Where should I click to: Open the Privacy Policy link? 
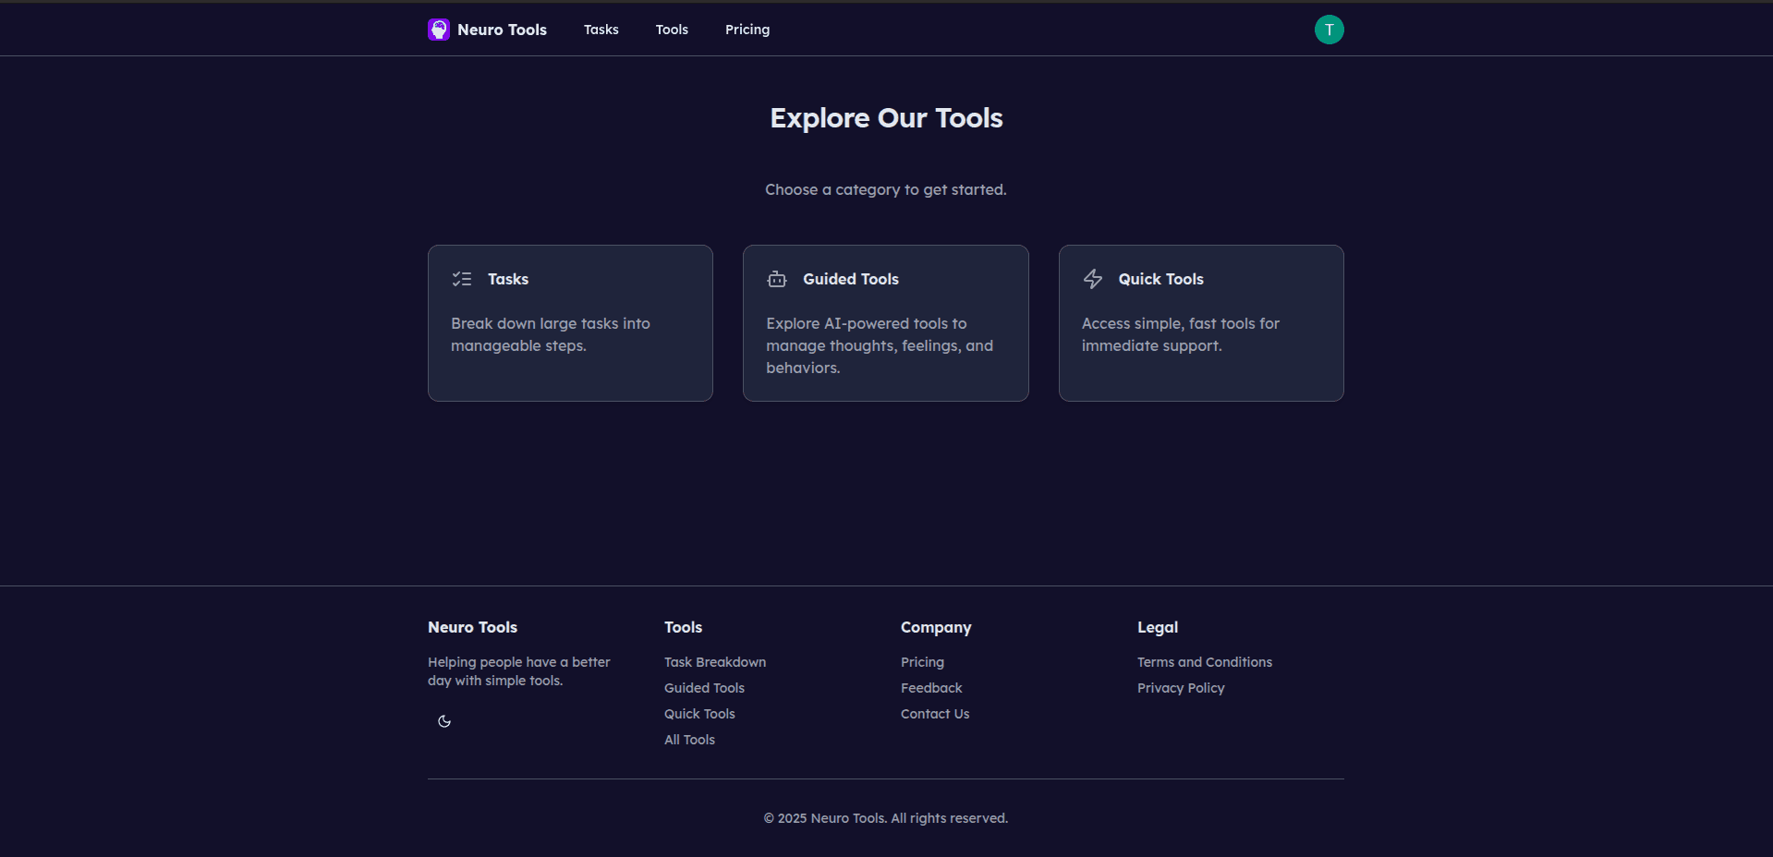pyautogui.click(x=1181, y=688)
